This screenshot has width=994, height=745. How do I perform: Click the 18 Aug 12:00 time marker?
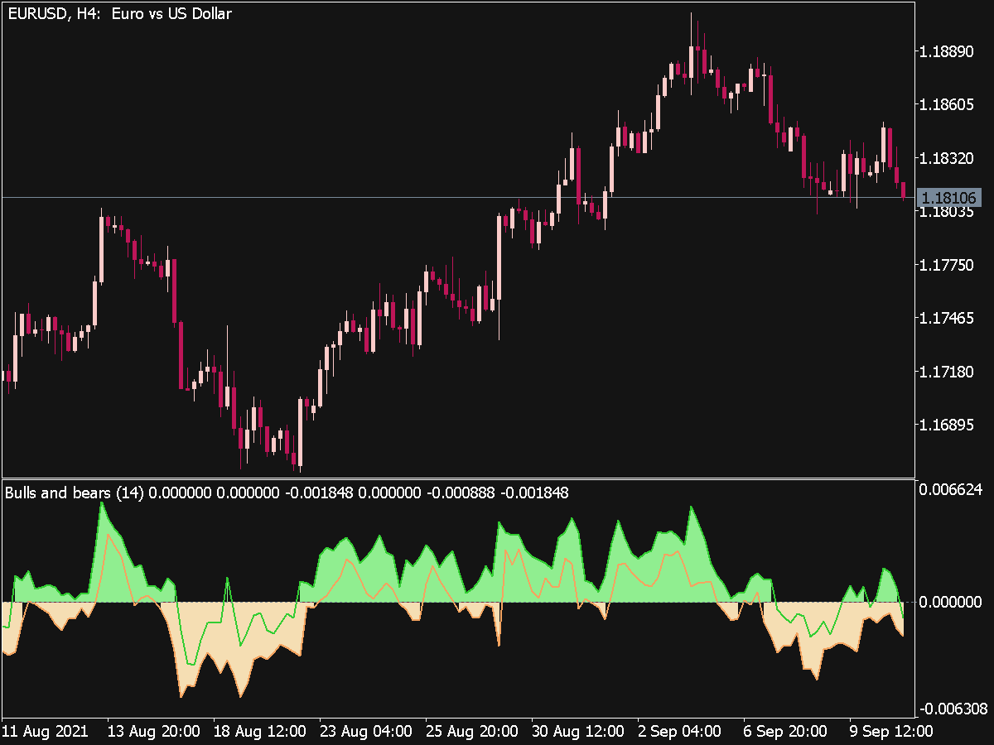tap(260, 732)
